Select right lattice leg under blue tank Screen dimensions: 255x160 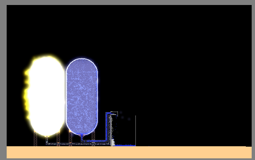pyautogui.click(x=93, y=139)
